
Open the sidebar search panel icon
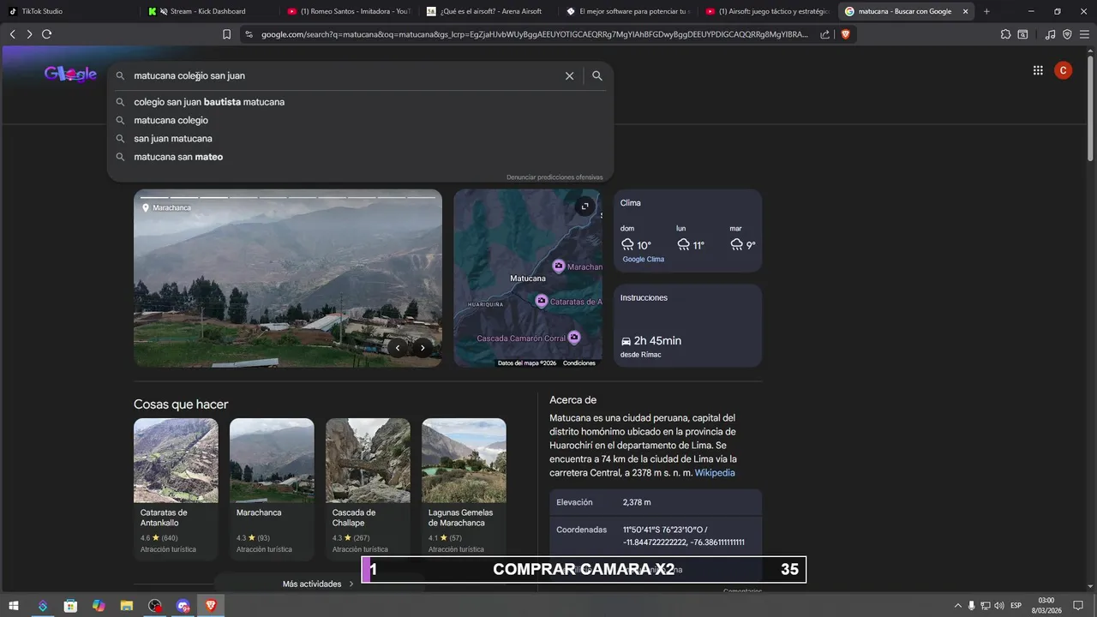[x=1022, y=34]
